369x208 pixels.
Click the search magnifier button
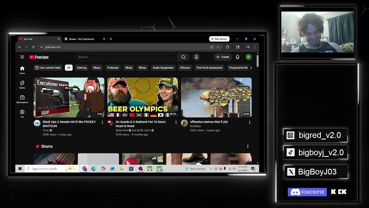(183, 57)
